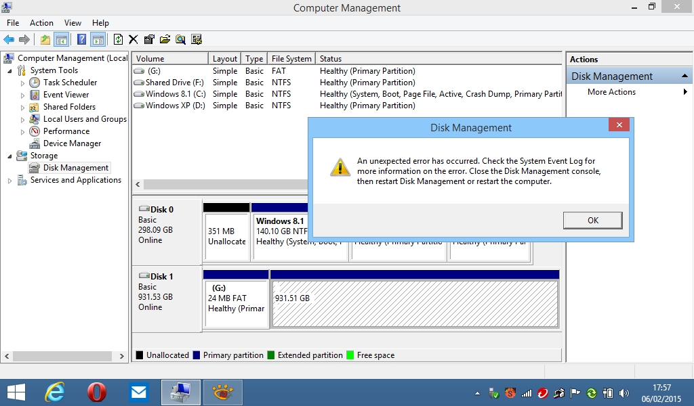
Task: Open the blue Help toolbar icon
Action: coord(81,39)
